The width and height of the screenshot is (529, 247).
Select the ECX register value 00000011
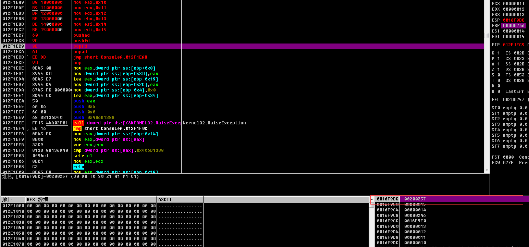(x=514, y=4)
